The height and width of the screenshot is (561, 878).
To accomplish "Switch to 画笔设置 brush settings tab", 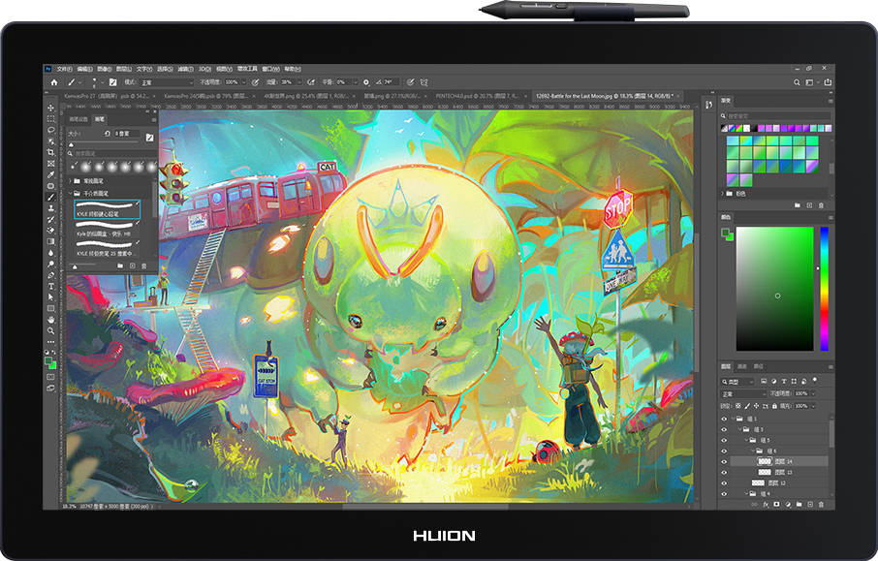I will (78, 119).
